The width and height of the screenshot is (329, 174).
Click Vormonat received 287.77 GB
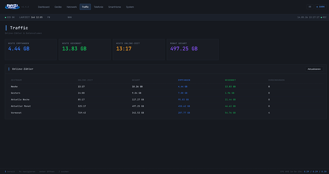184,113
